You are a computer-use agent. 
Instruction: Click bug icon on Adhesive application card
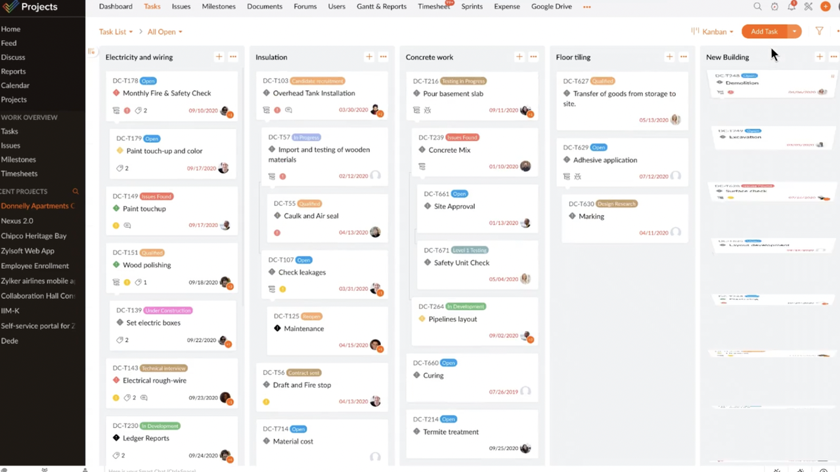(578, 176)
